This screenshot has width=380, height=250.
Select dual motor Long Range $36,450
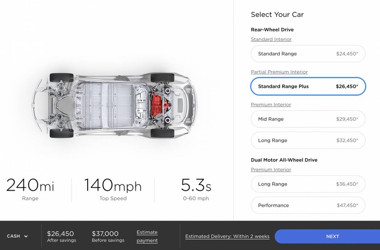click(x=308, y=184)
